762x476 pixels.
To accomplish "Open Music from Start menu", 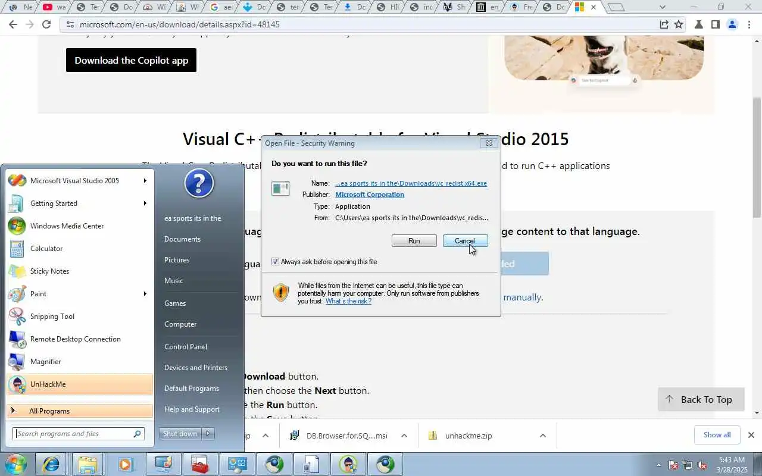I will point(174,281).
